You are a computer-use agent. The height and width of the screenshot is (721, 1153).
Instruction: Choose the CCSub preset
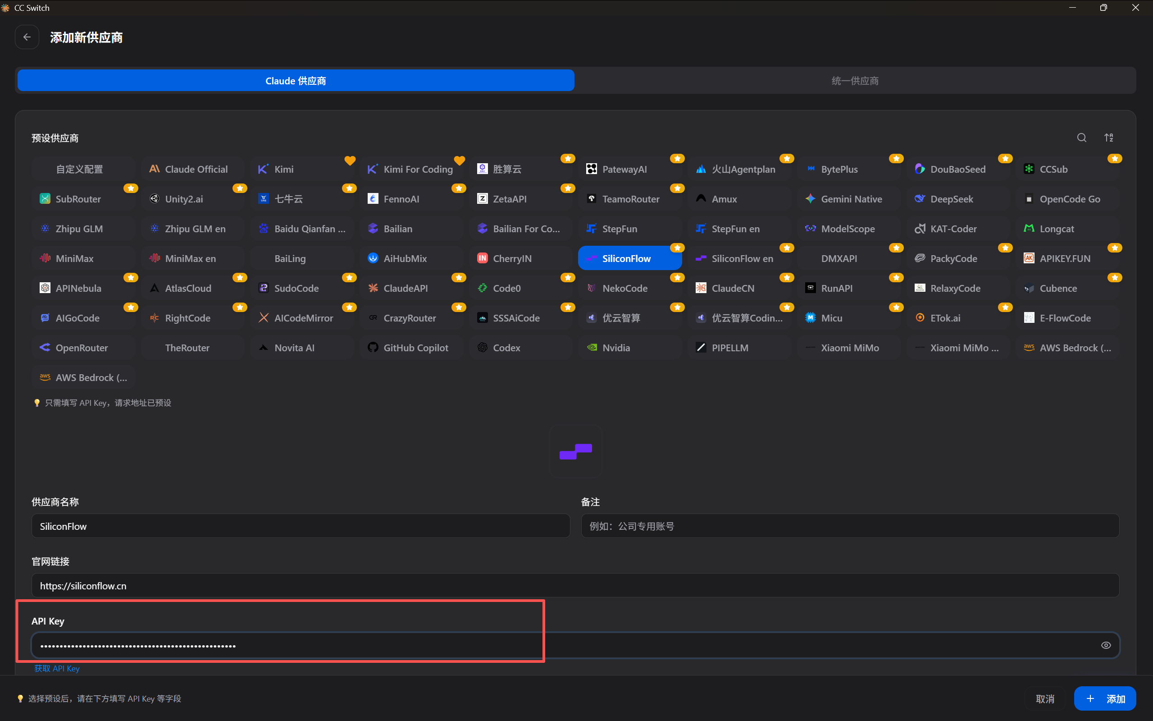1068,169
